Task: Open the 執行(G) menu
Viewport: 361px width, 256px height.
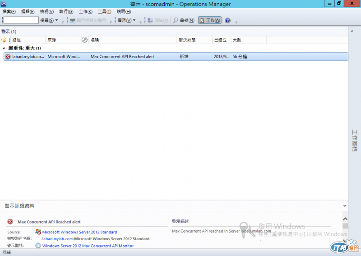Action: pyautogui.click(x=66, y=12)
